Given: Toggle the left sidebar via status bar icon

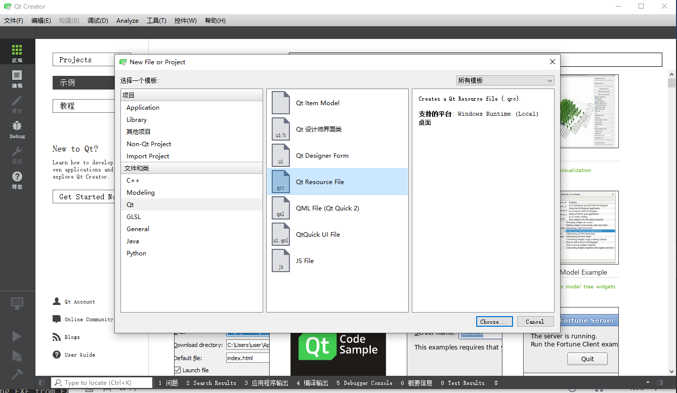Looking at the screenshot, I should [42, 383].
